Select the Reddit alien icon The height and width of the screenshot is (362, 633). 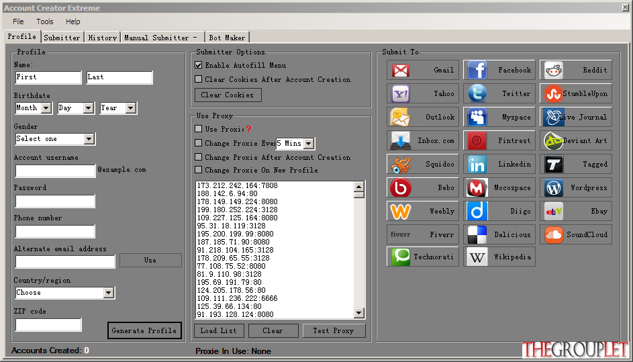(x=554, y=71)
